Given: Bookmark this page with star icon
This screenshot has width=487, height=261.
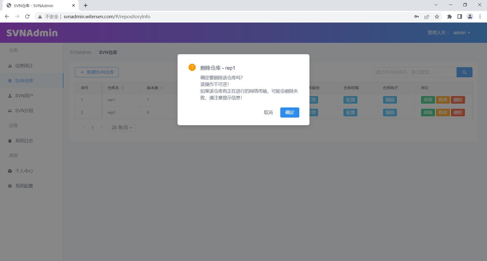Looking at the screenshot, I should 437,16.
